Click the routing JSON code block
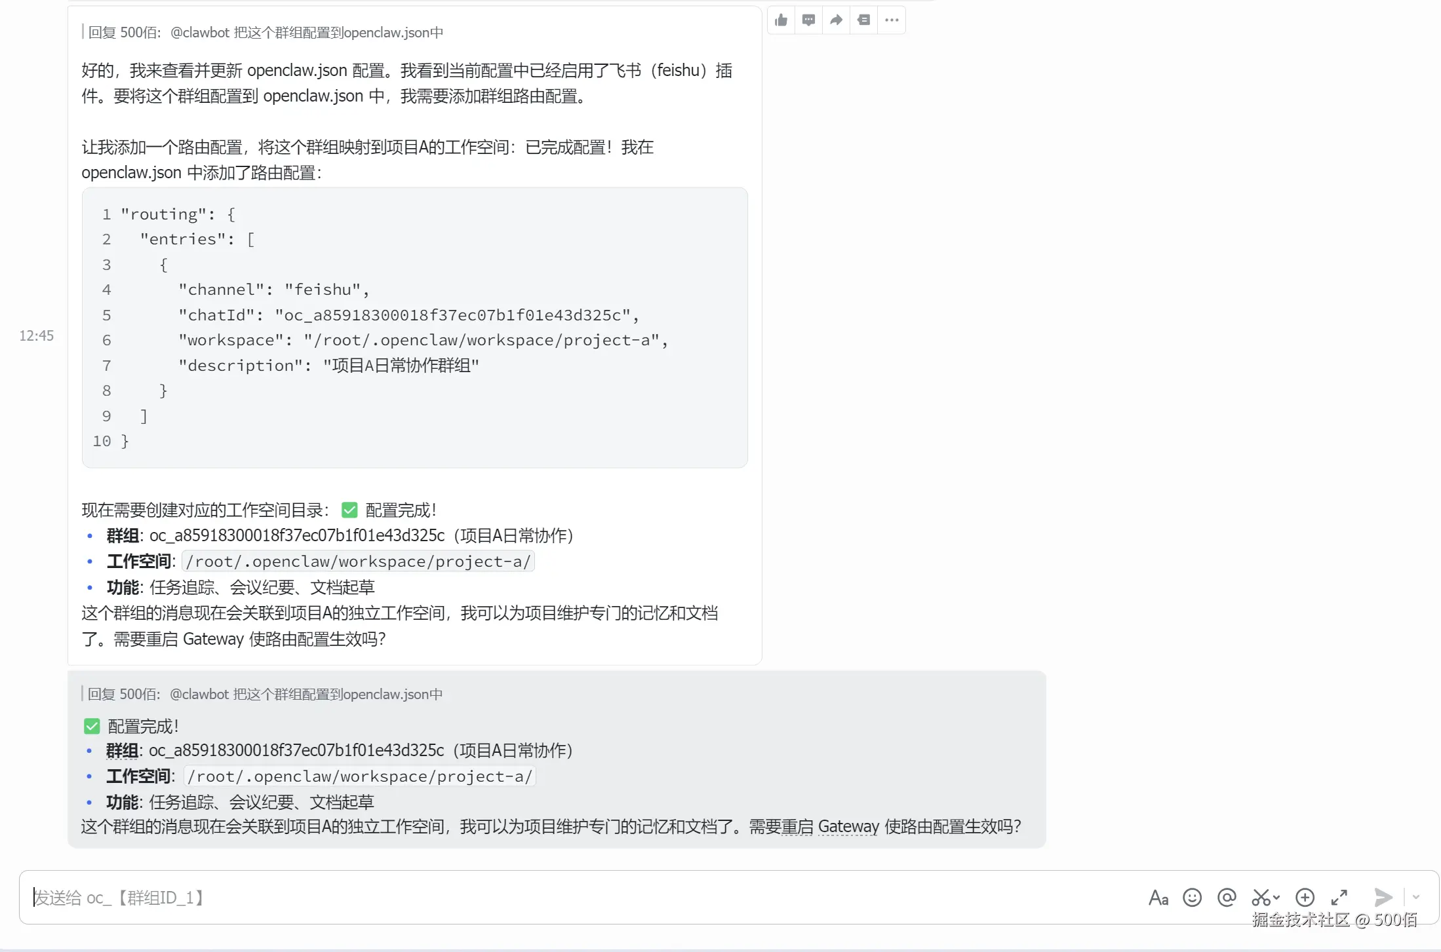This screenshot has width=1441, height=952. pos(414,328)
